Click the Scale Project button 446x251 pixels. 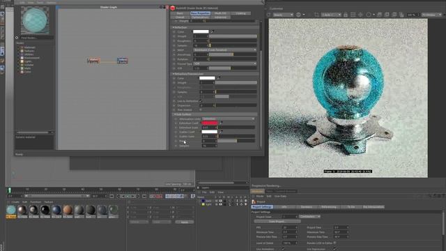point(277,221)
